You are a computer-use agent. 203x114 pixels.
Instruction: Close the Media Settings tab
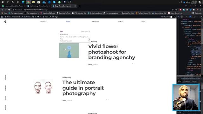(x=50, y=6)
